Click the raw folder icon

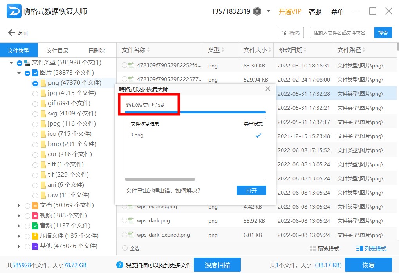point(43,195)
